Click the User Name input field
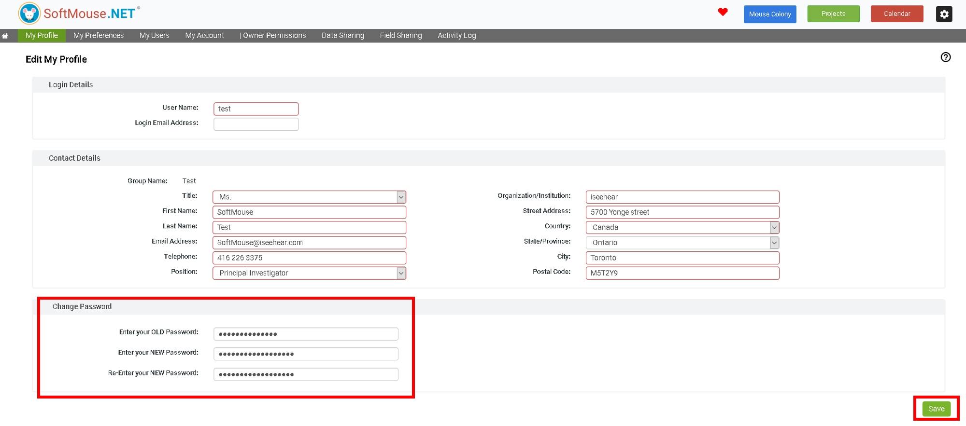Viewport: 966px width, 426px height. [x=256, y=109]
